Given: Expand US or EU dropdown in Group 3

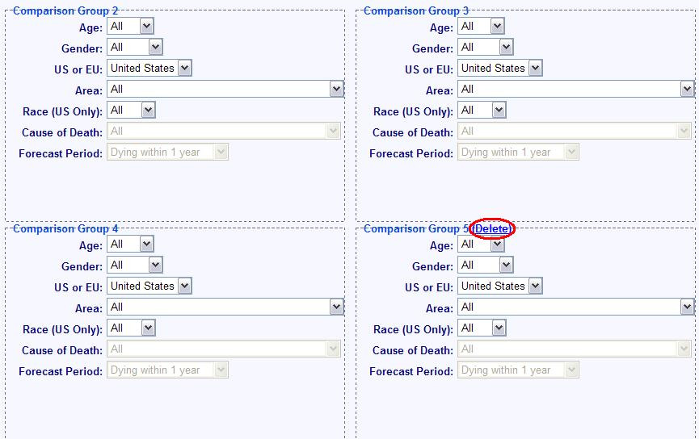Looking at the screenshot, I should 500,69.
